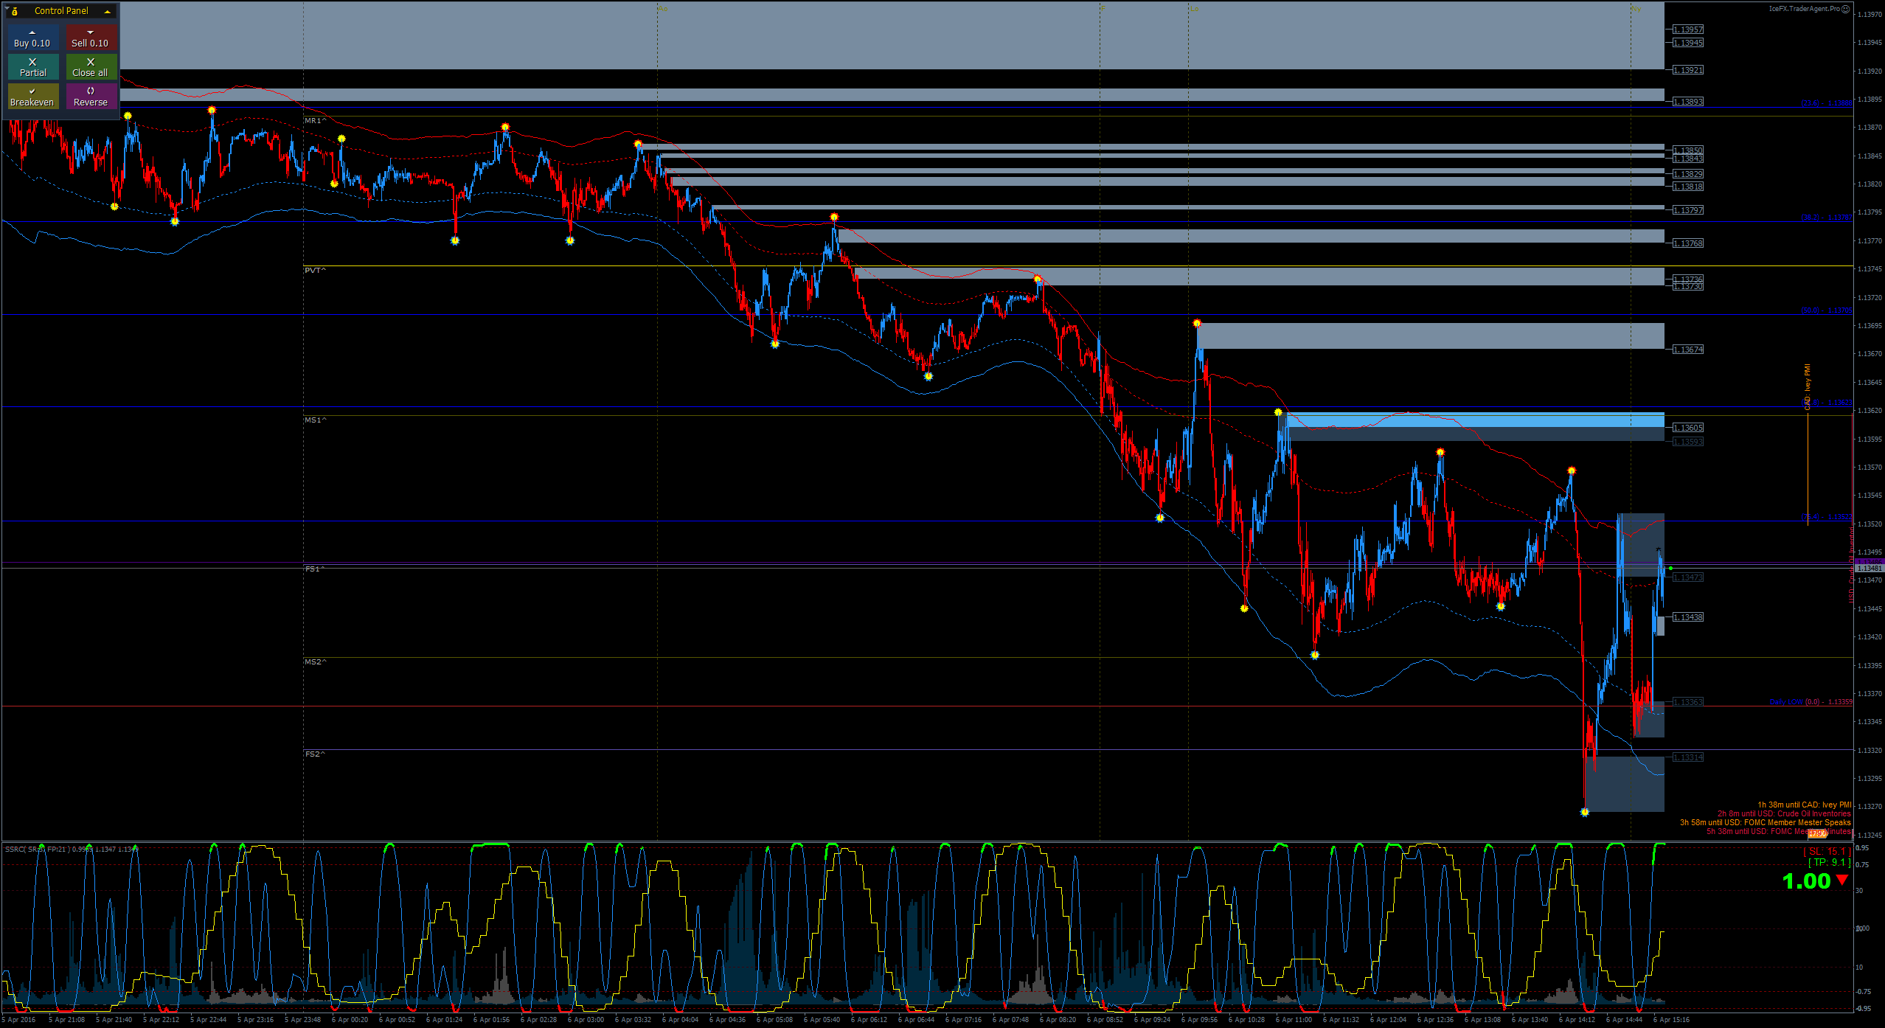
Task: Select the 1.13893 zone price label
Action: pos(1687,102)
